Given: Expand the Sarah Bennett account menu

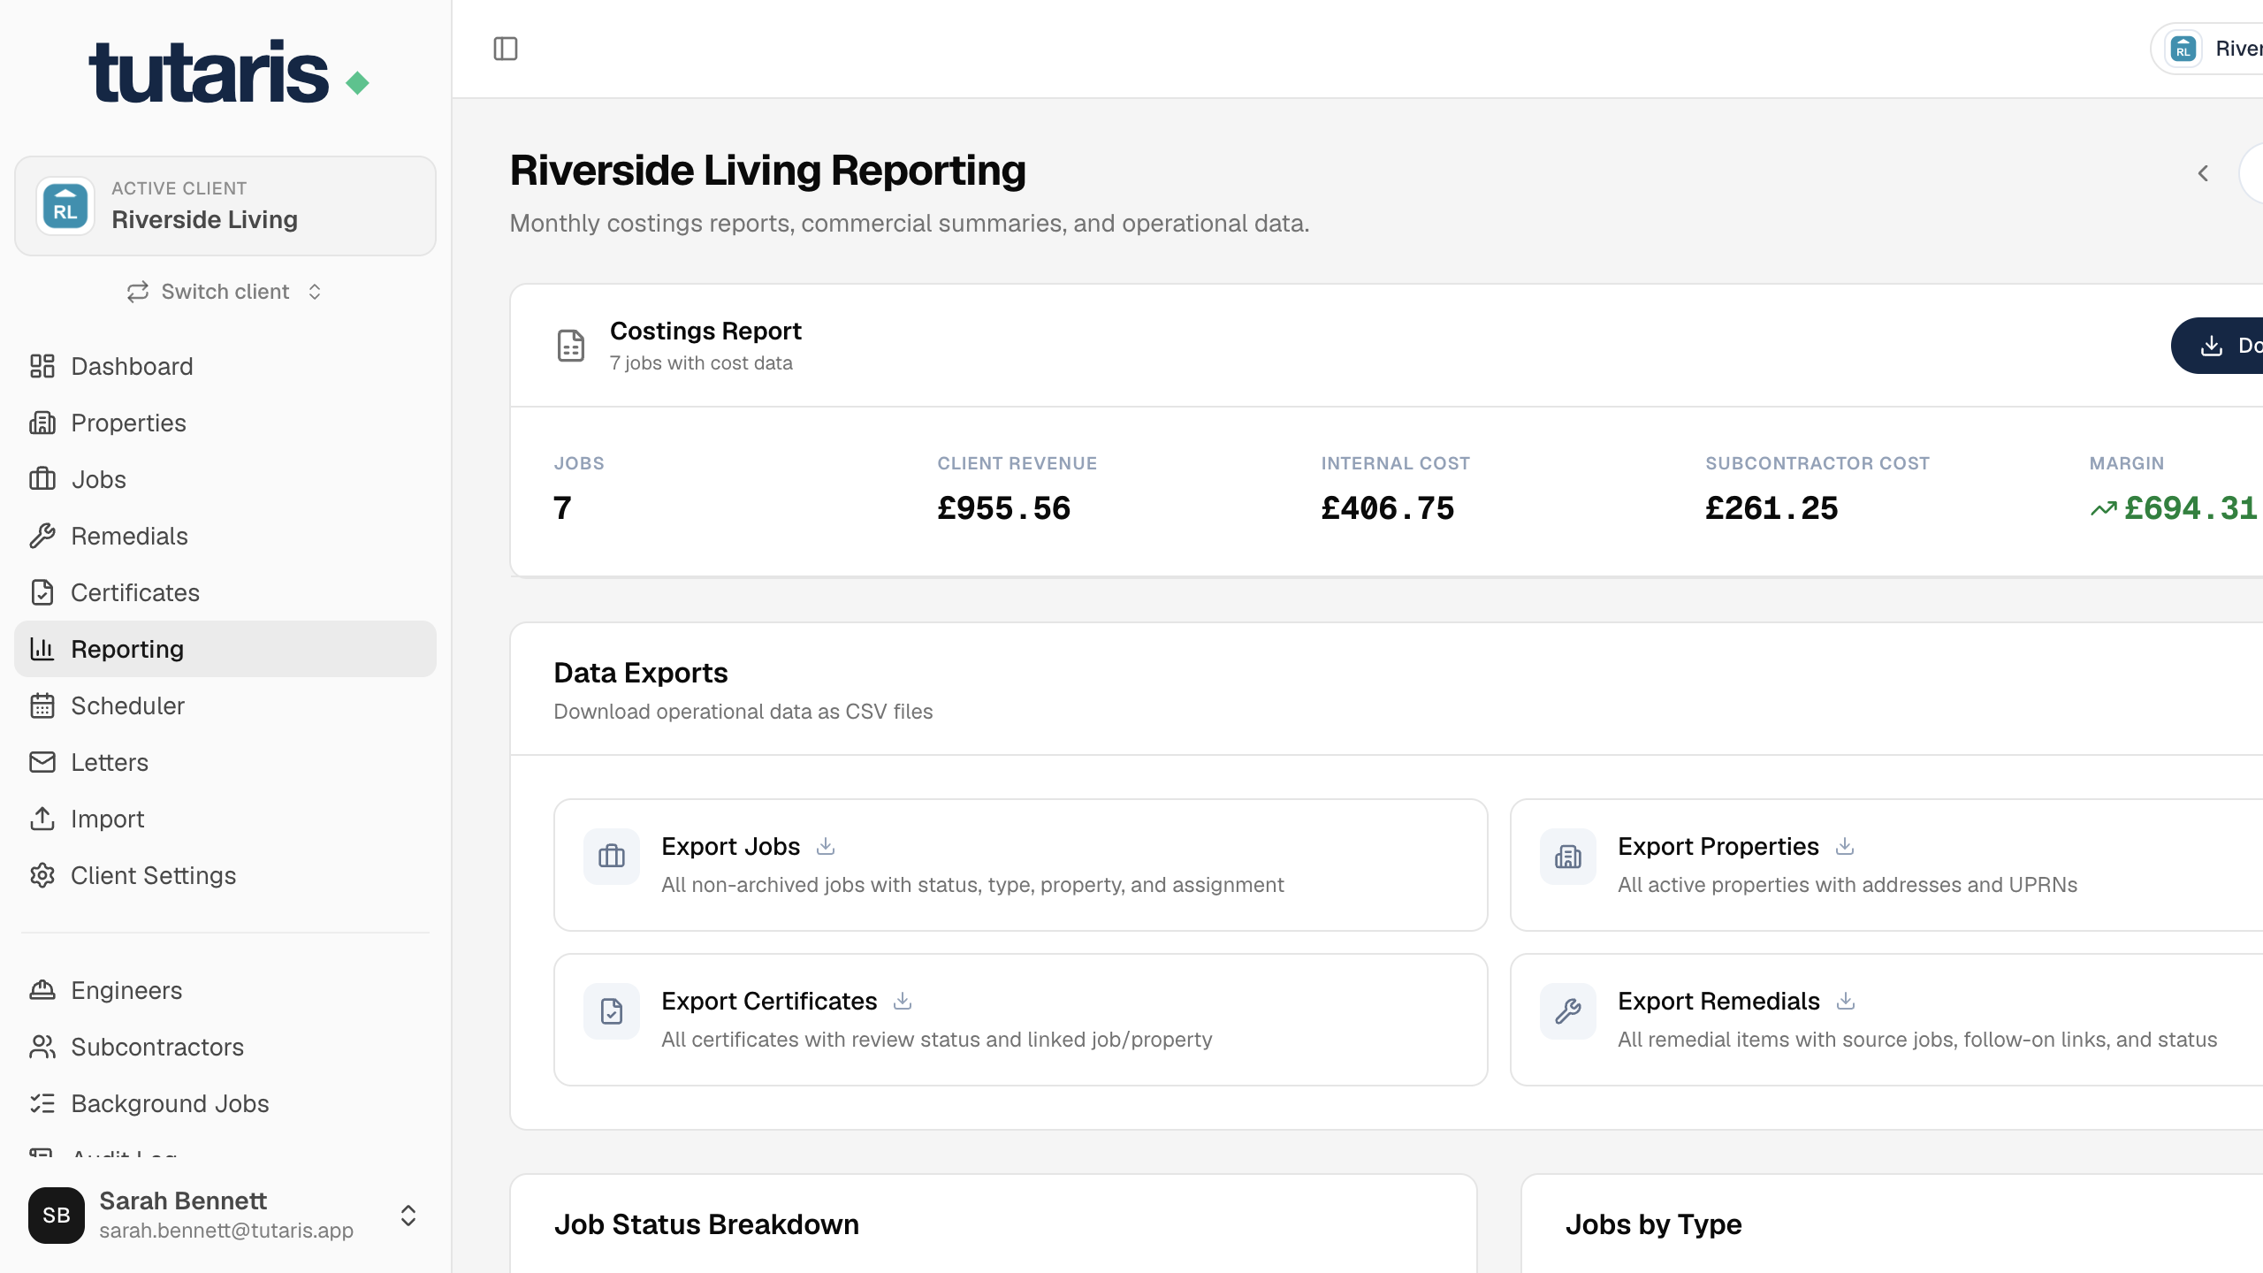Looking at the screenshot, I should pyautogui.click(x=225, y=1216).
